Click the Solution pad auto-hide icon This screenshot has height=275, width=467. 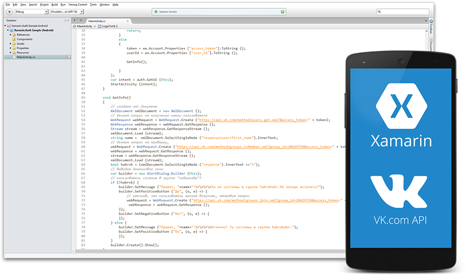[x=65, y=21]
